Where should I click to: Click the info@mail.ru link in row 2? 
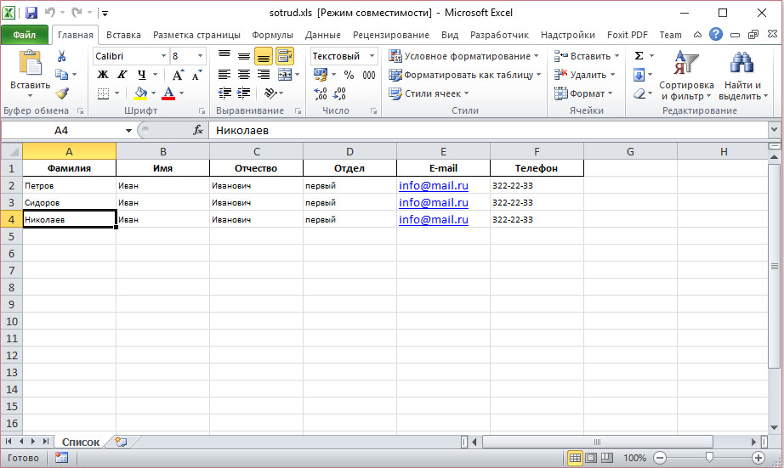(434, 185)
